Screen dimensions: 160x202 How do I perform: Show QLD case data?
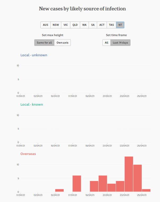tap(75, 25)
